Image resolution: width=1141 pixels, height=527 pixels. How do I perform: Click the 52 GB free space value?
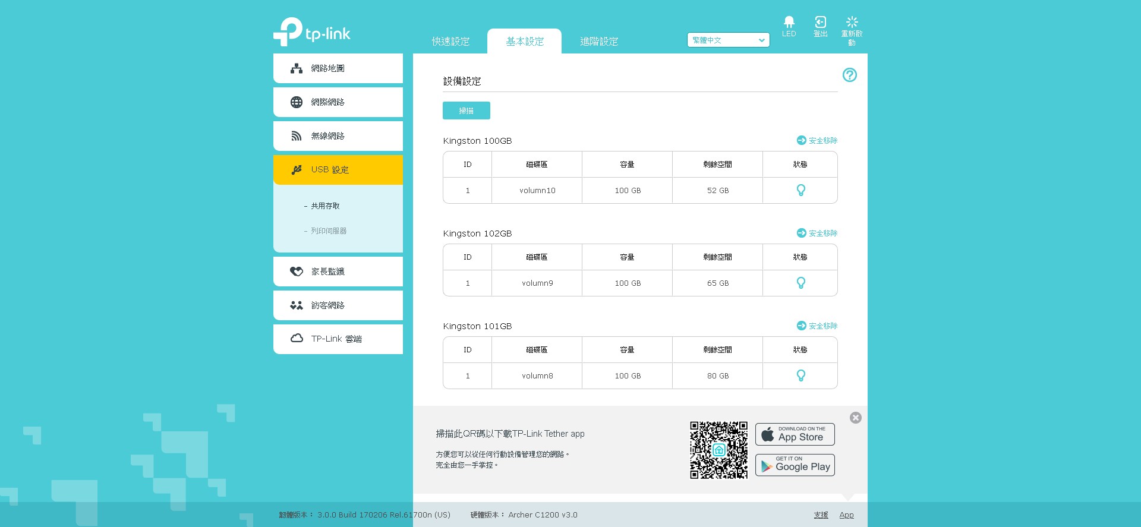tap(718, 191)
